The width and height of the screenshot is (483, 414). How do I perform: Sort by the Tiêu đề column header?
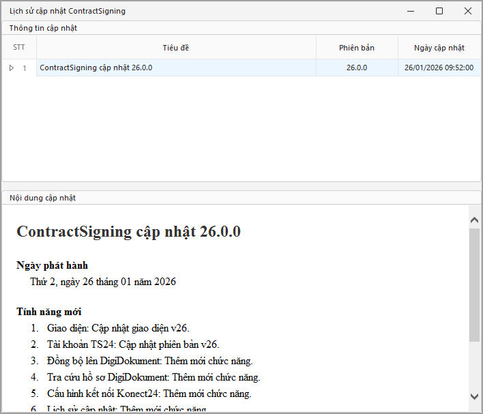pyautogui.click(x=176, y=48)
